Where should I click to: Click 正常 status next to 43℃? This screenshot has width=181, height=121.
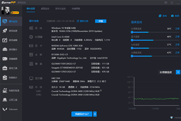coord(177,53)
